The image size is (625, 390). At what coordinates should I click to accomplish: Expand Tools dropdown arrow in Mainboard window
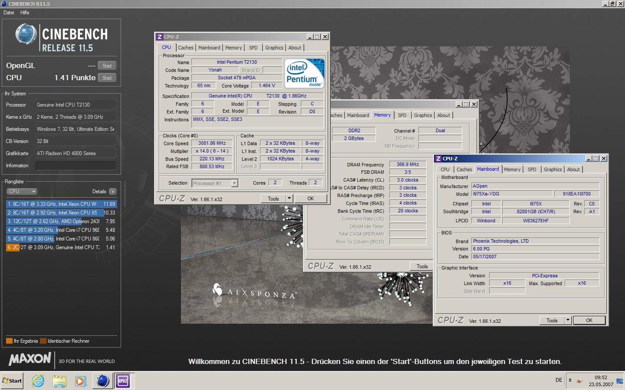point(568,320)
